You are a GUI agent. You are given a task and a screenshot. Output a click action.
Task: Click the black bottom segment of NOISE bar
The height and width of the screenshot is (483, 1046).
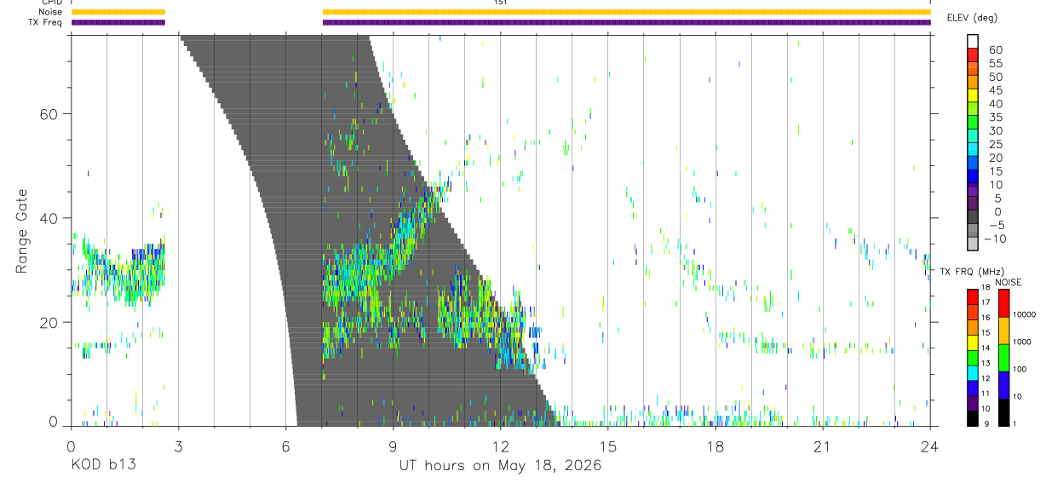tap(1004, 411)
